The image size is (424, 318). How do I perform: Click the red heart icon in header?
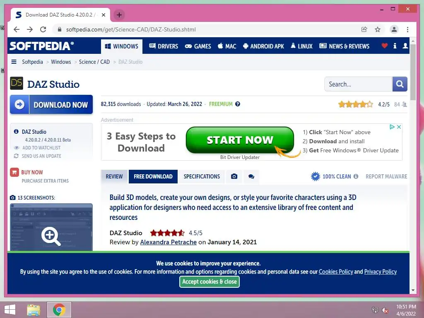click(x=384, y=46)
